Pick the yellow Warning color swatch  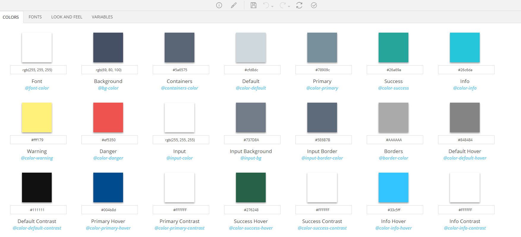37,117
